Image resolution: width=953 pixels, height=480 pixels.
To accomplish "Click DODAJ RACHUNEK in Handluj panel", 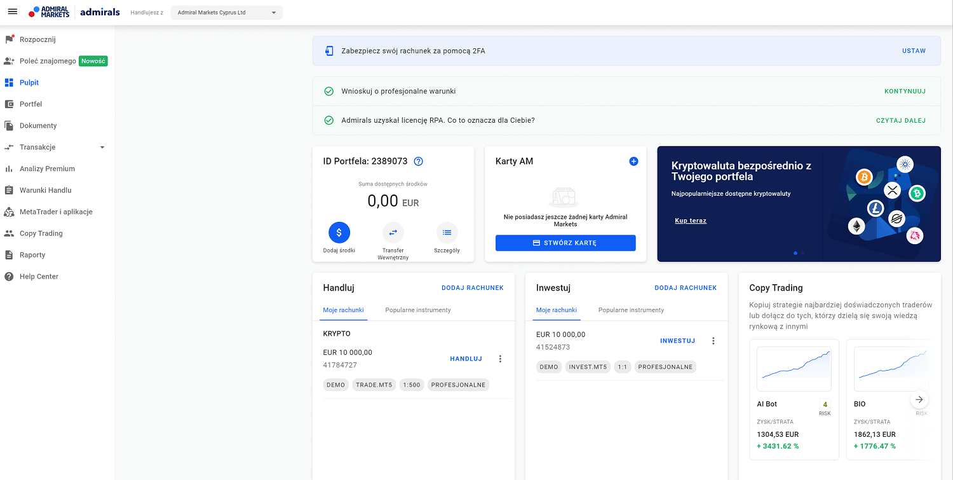I will pos(473,288).
